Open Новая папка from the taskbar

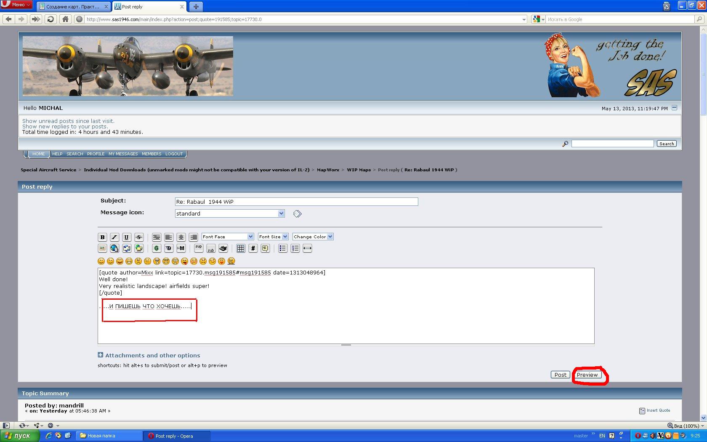click(109, 436)
